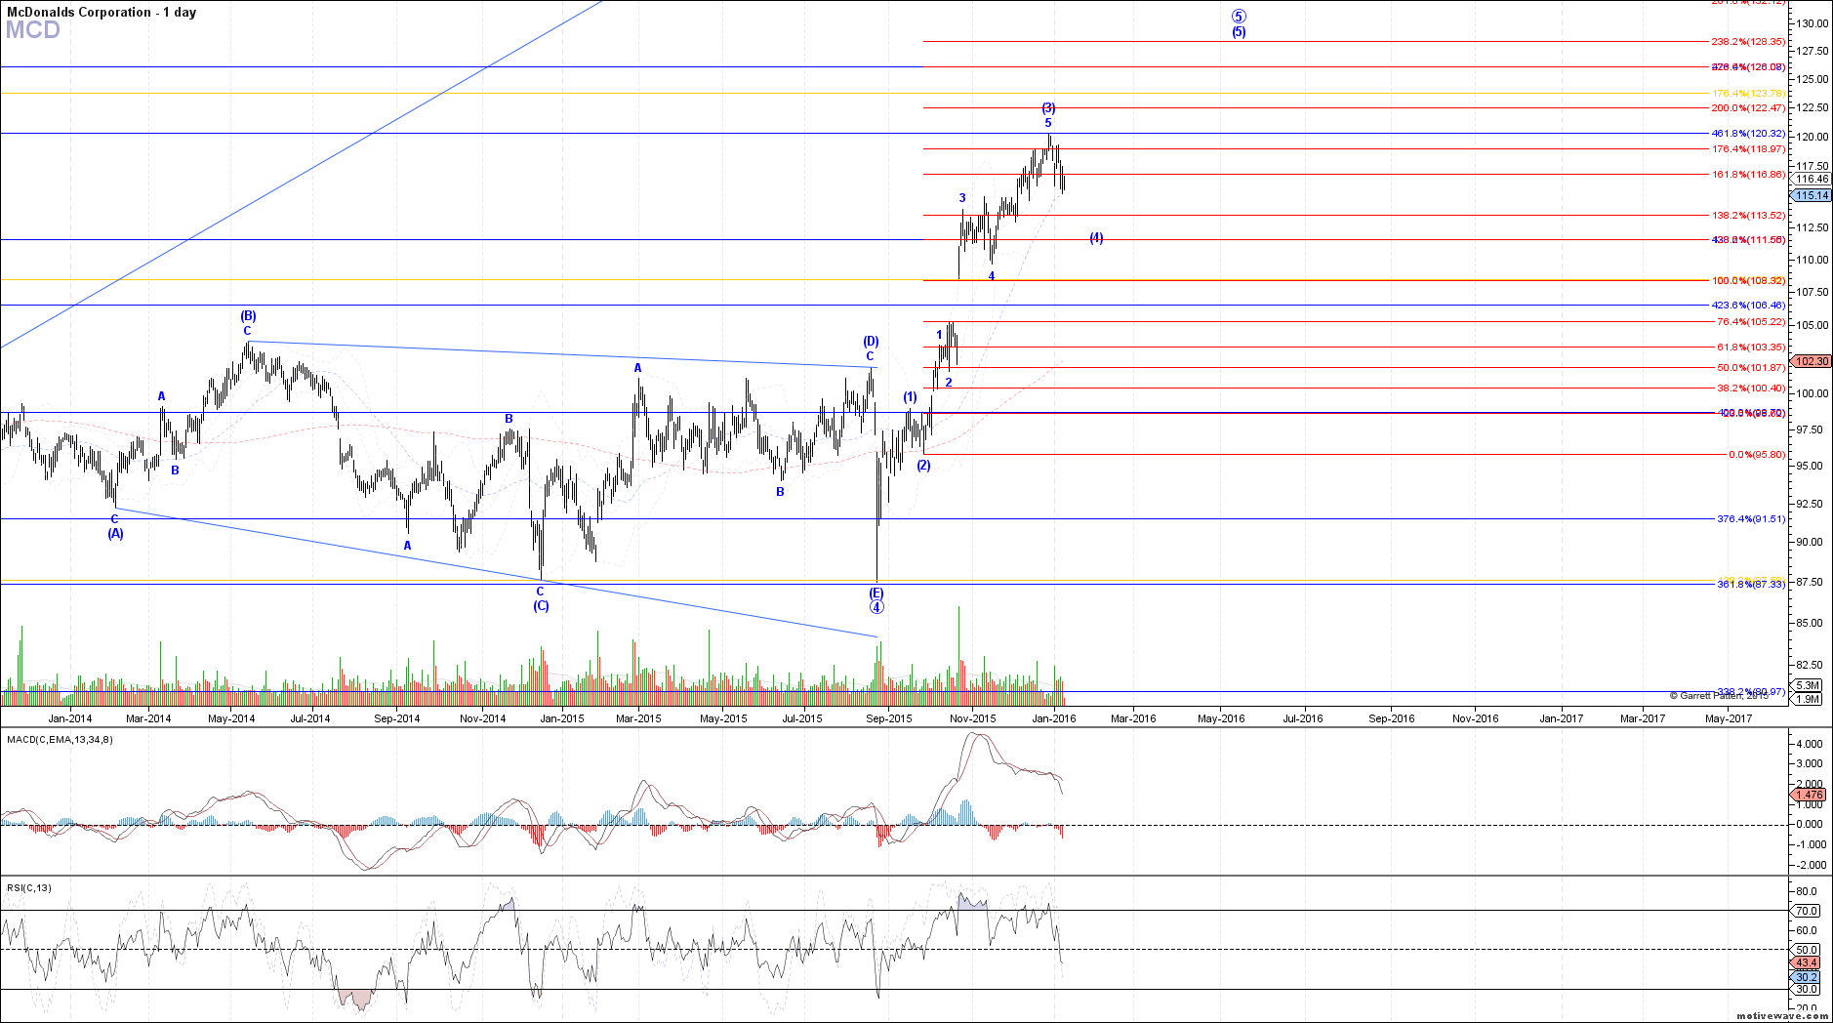Select the 200.0%(122.47) Fibonacci level label
This screenshot has width=1833, height=1023.
pos(1748,108)
